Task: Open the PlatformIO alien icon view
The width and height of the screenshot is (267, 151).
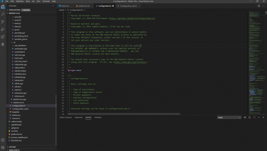Action: click(3, 44)
